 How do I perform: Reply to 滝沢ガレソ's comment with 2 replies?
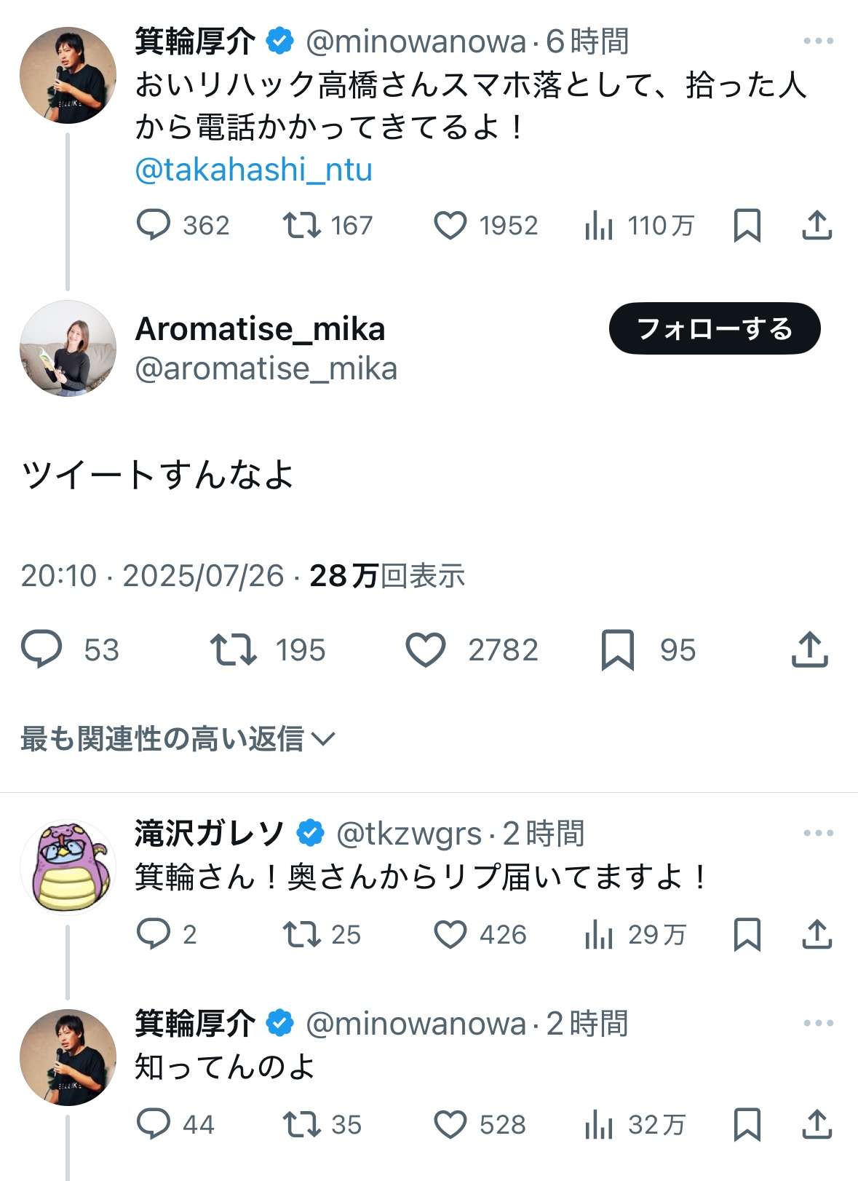click(154, 934)
